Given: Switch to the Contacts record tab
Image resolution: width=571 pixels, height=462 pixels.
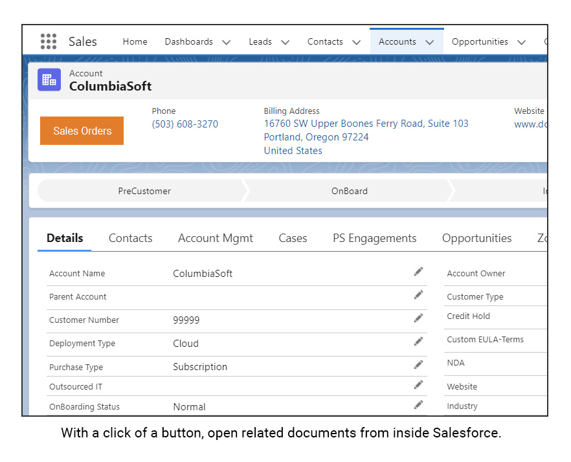Looking at the screenshot, I should pyautogui.click(x=130, y=238).
